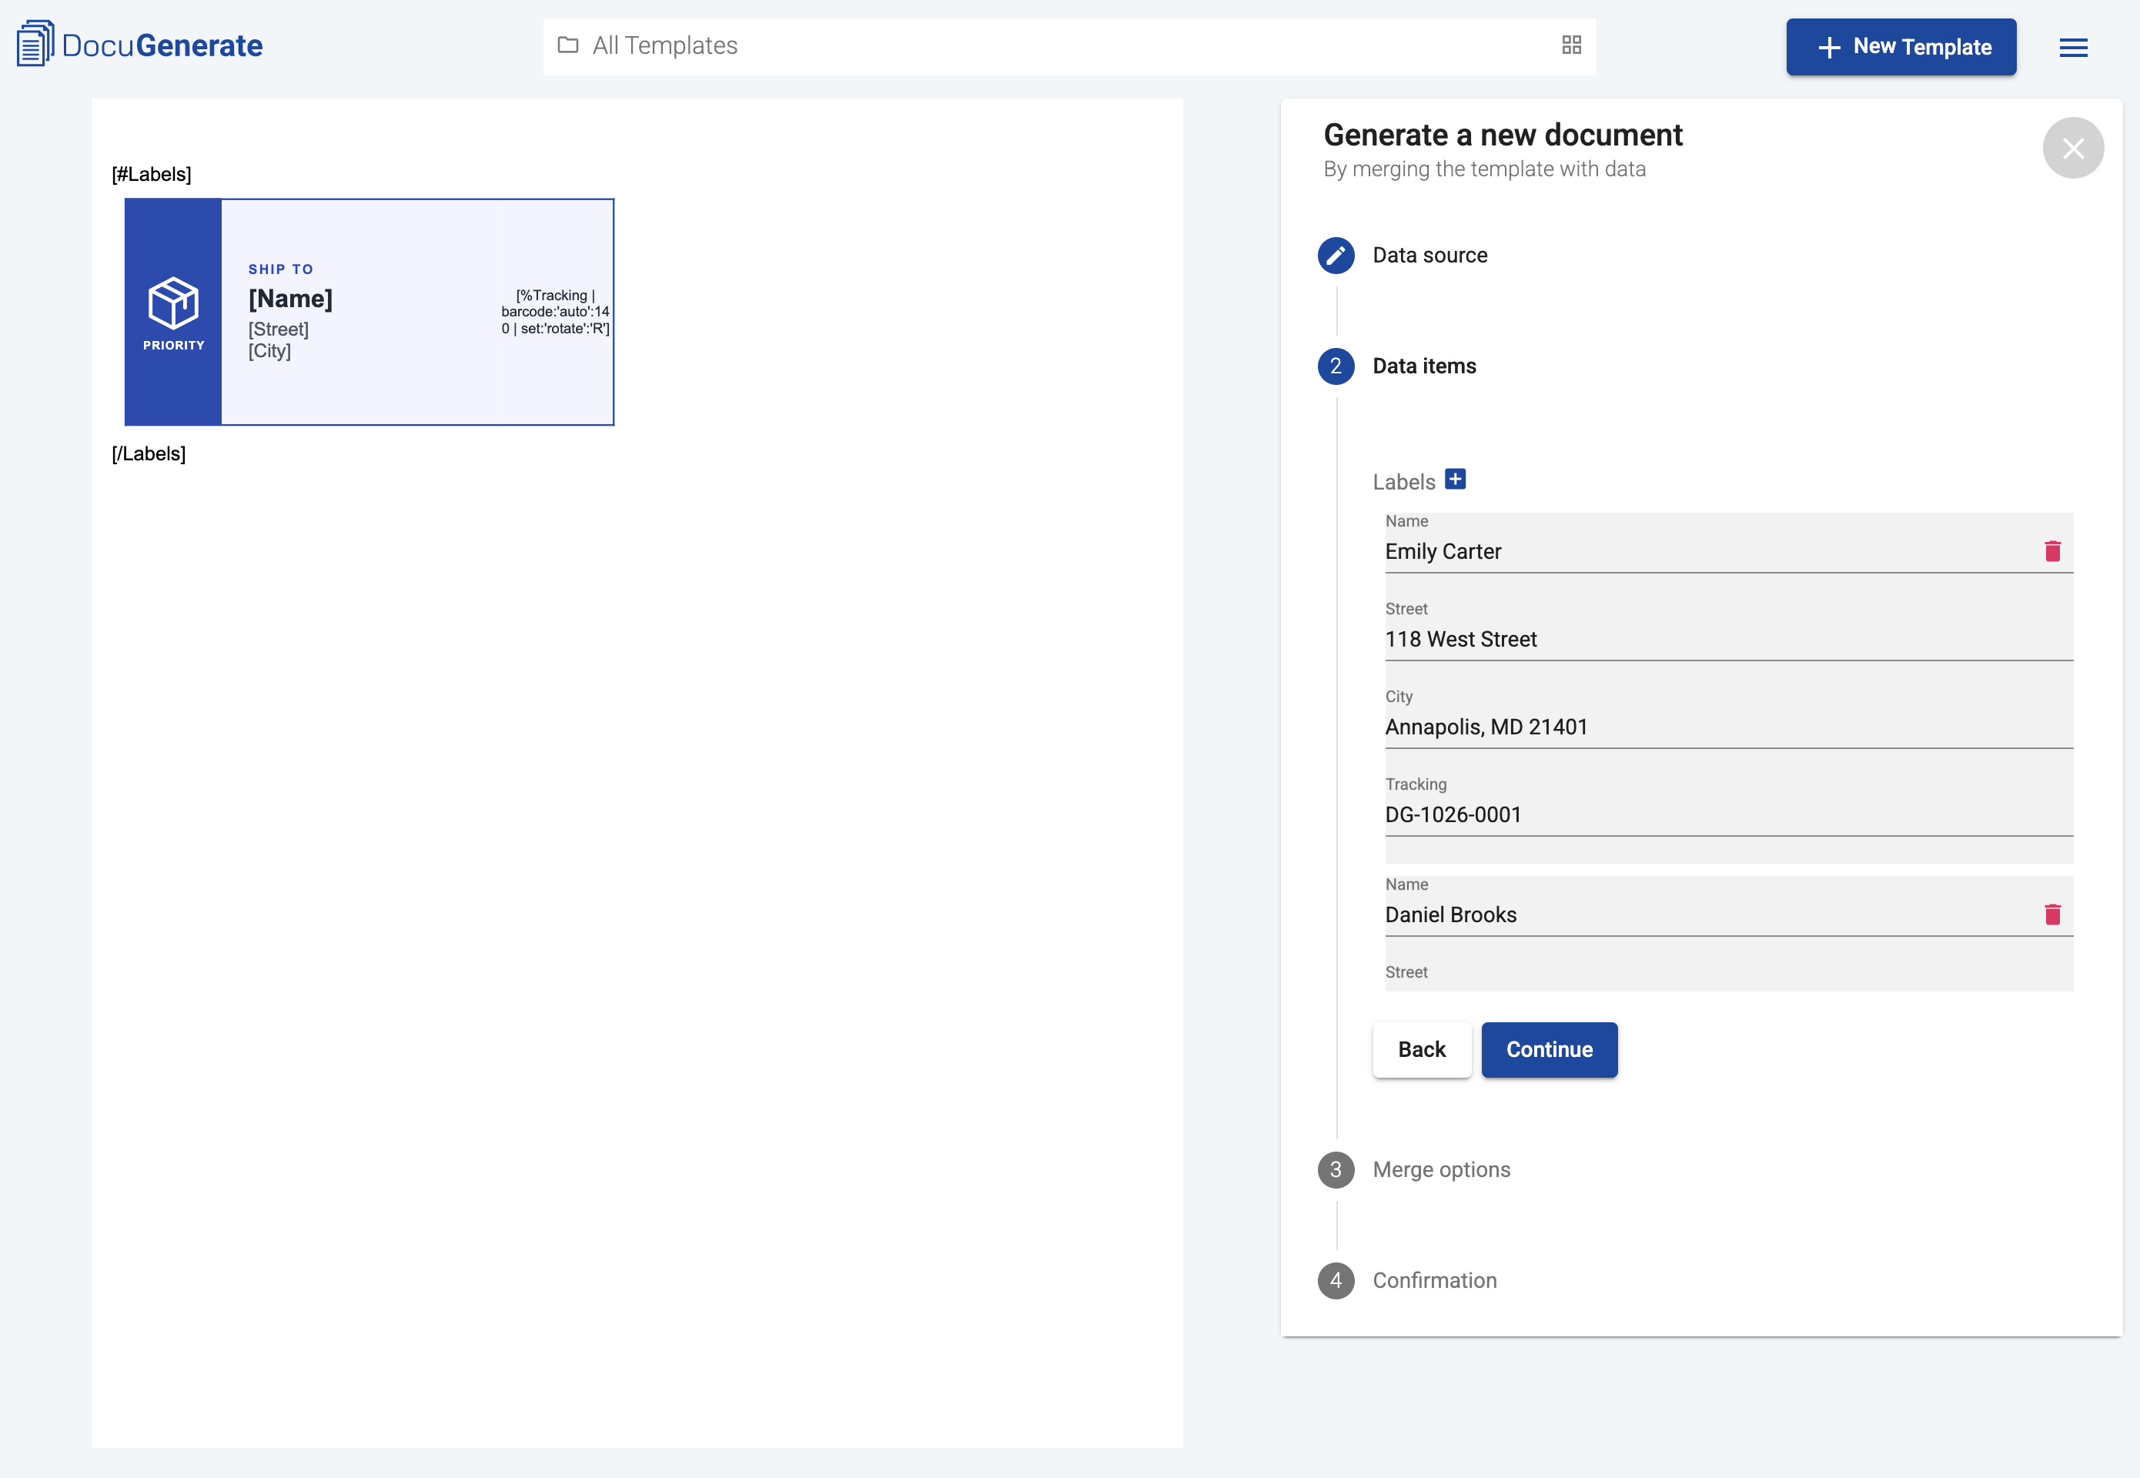Click the [City] placeholder in the label
The image size is (2140, 1478).
click(269, 351)
